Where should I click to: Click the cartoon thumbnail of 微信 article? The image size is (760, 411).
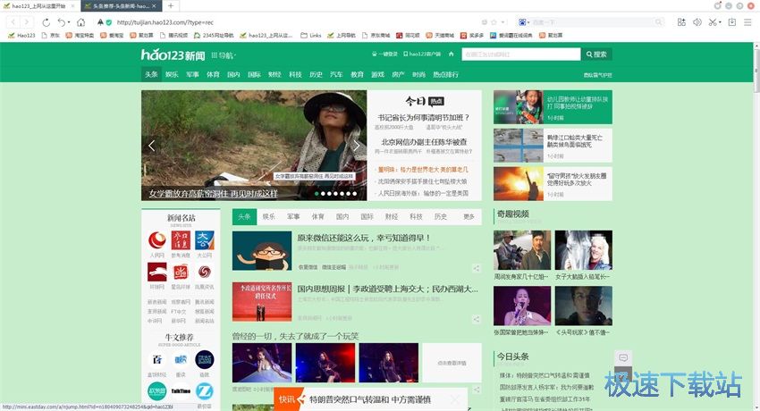pos(262,251)
